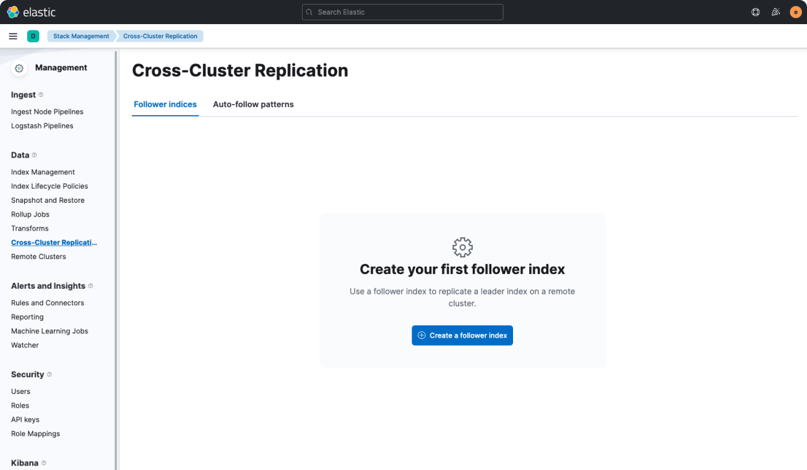Click the Management gear icon in sidebar
The image size is (807, 470).
[x=19, y=68]
